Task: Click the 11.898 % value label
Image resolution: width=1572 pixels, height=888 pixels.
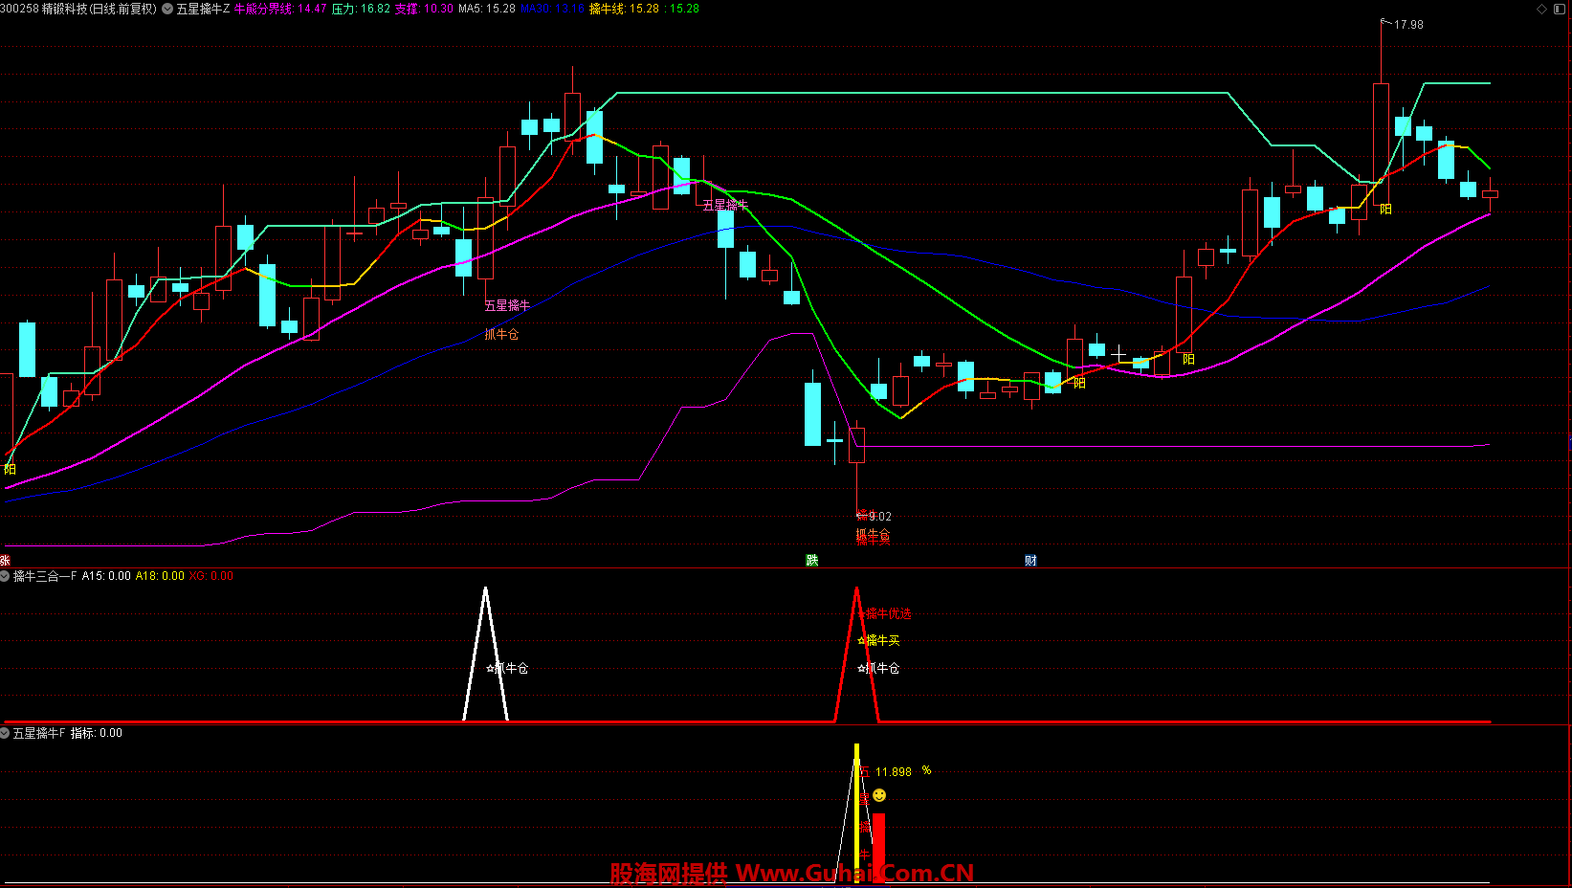Action: (x=903, y=771)
